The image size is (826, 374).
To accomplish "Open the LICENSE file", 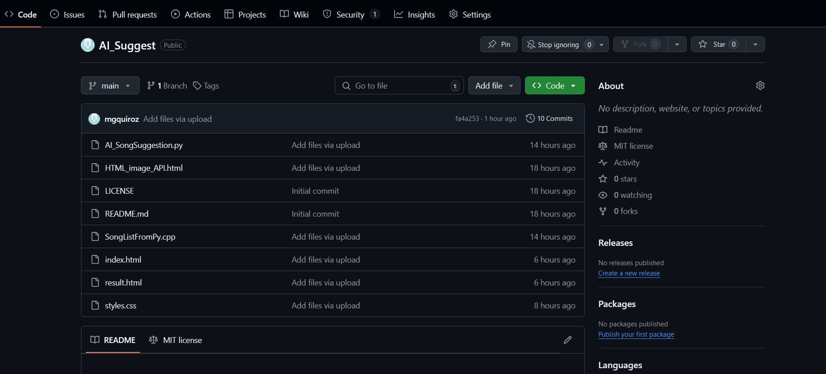I will click(x=119, y=191).
